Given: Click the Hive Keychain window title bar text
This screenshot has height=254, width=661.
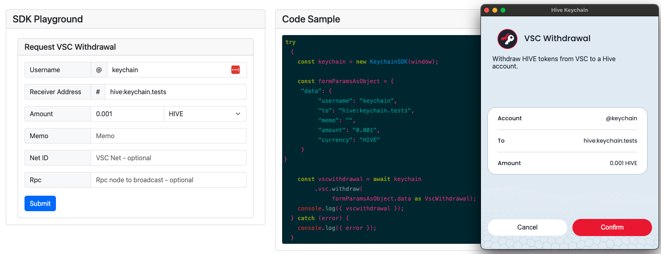Looking at the screenshot, I should (x=570, y=10).
